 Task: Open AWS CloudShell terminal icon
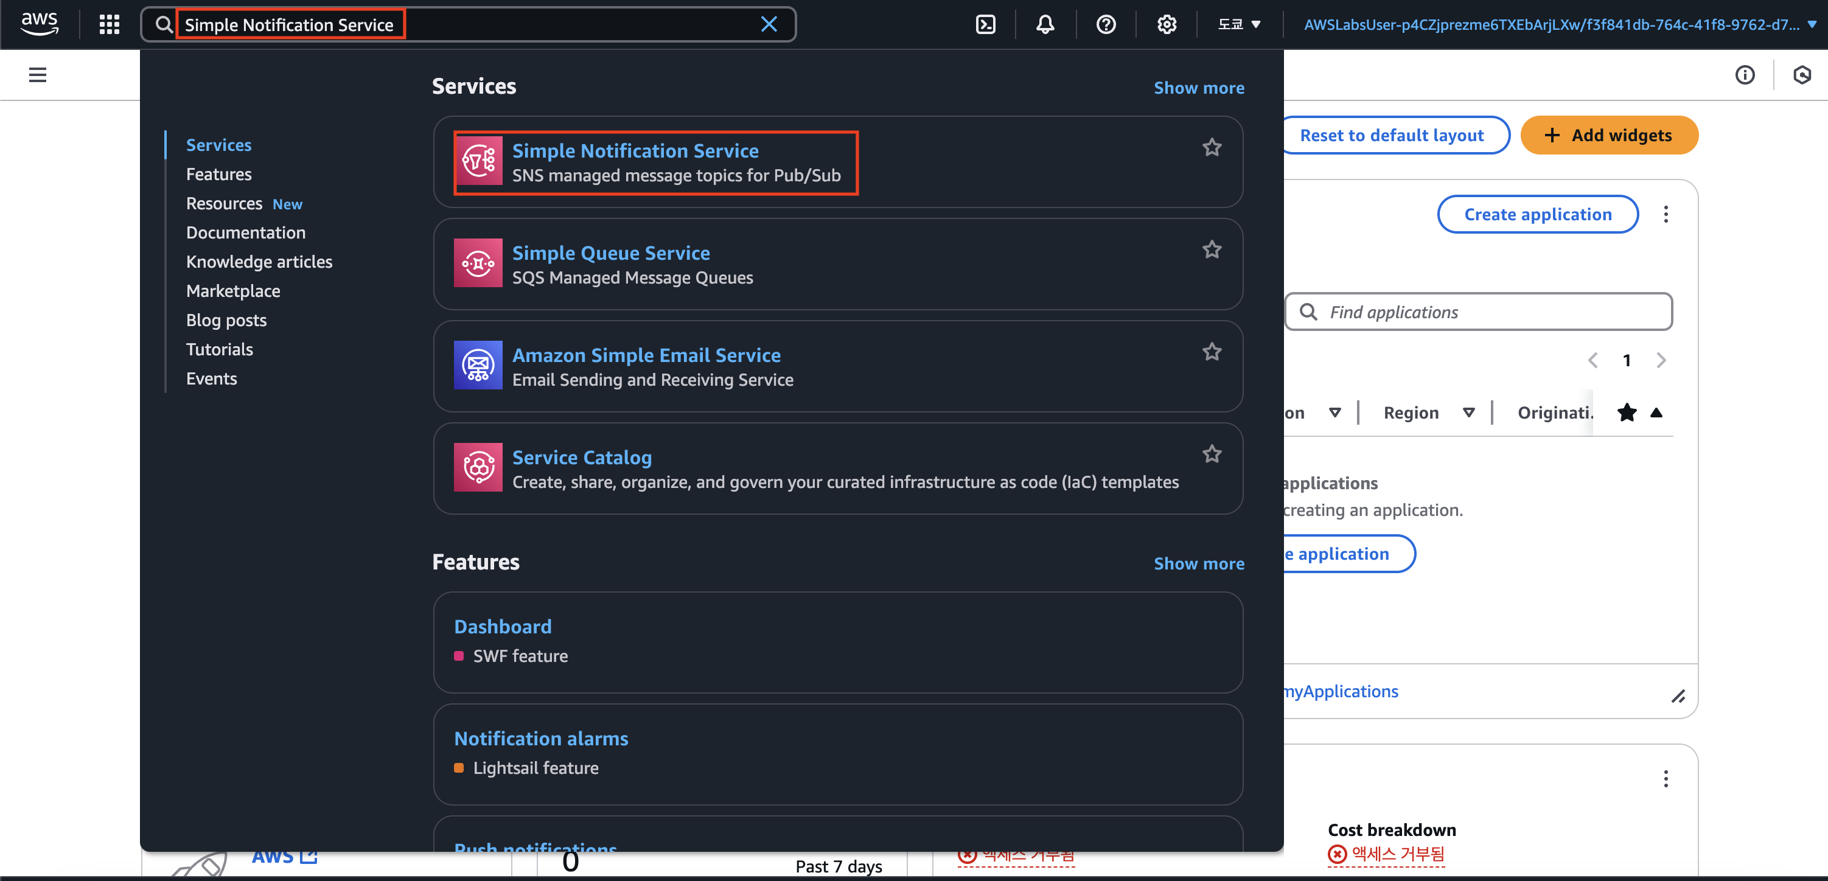[x=986, y=25]
